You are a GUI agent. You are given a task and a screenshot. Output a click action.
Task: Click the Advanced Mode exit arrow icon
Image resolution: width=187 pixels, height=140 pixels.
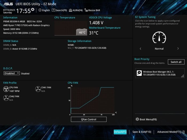pos(183,132)
